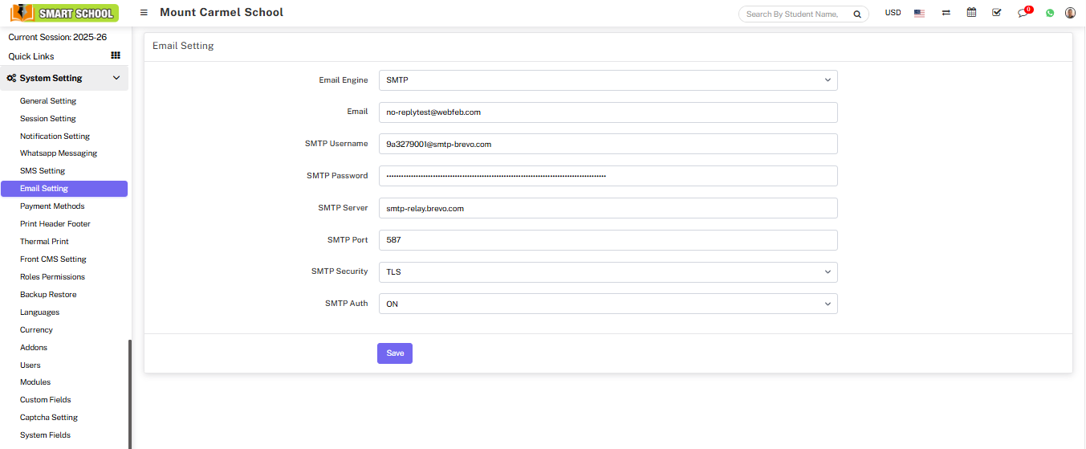Open Backup Restore in sidebar
This screenshot has width=1086, height=449.
pyautogui.click(x=48, y=295)
